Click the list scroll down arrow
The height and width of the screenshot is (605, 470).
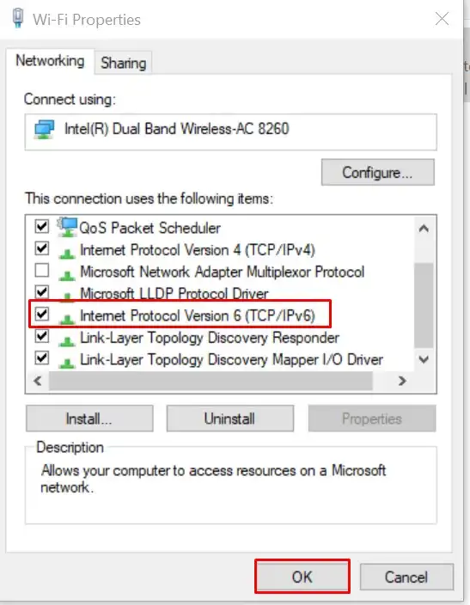pos(424,359)
